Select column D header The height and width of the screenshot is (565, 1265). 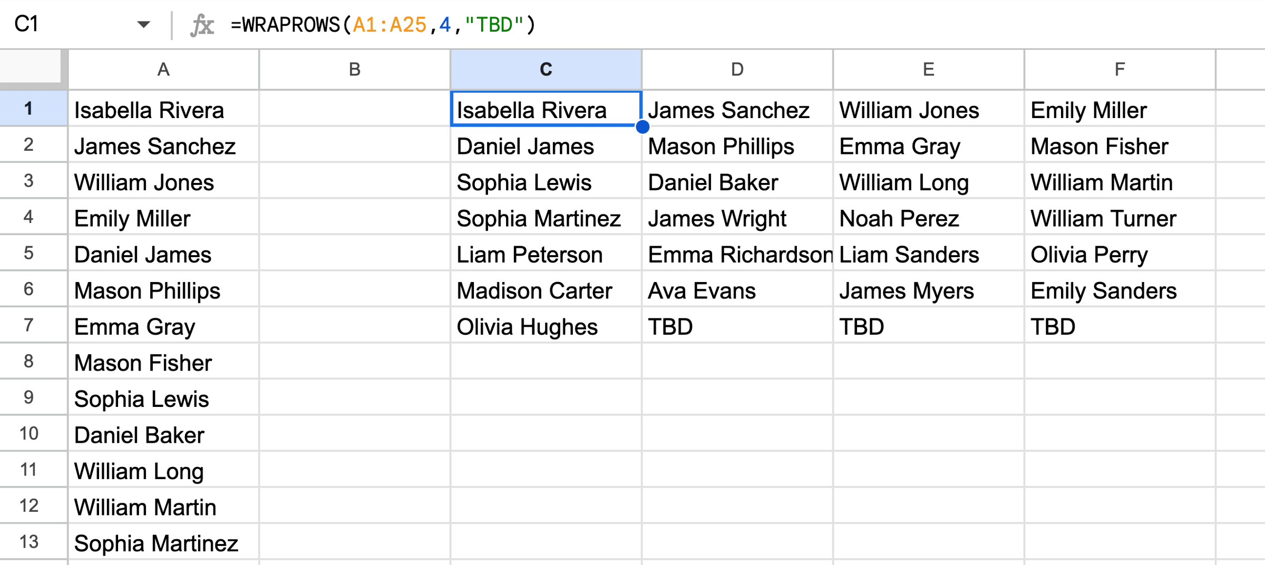(737, 70)
